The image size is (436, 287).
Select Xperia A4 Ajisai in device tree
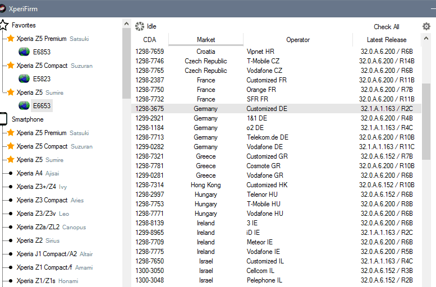click(38, 173)
